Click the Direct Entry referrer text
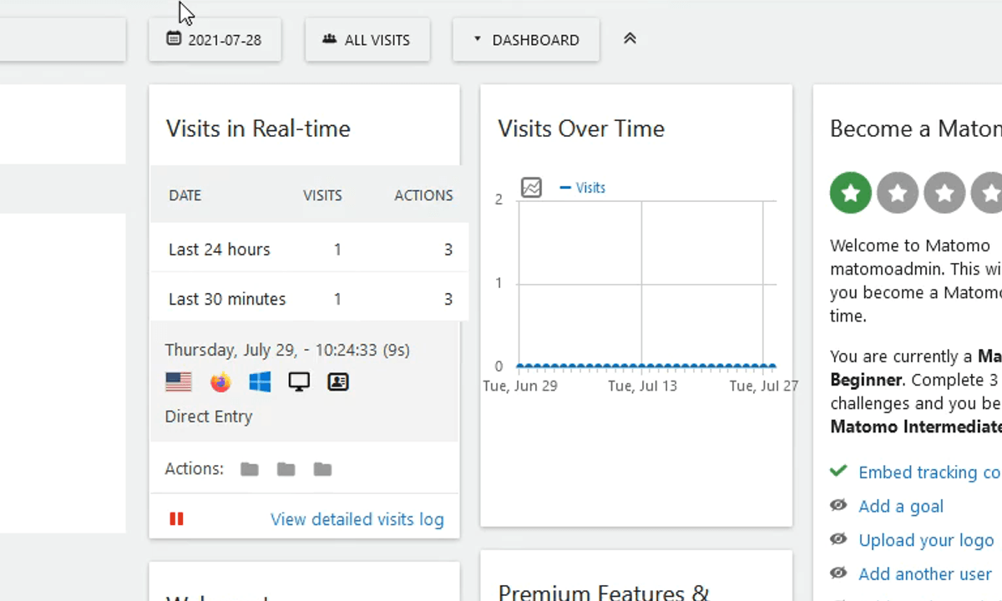The image size is (1002, 601). click(209, 417)
